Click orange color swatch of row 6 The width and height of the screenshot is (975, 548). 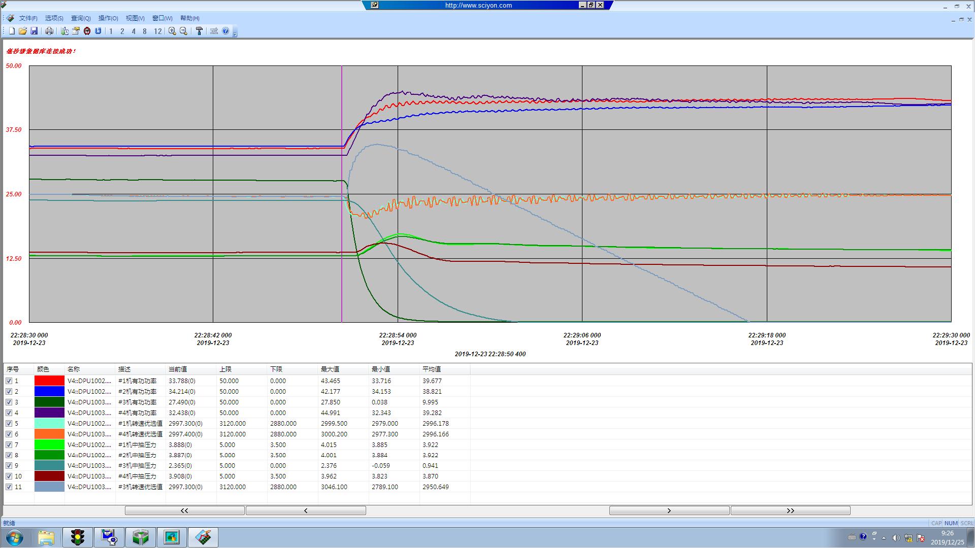click(49, 434)
